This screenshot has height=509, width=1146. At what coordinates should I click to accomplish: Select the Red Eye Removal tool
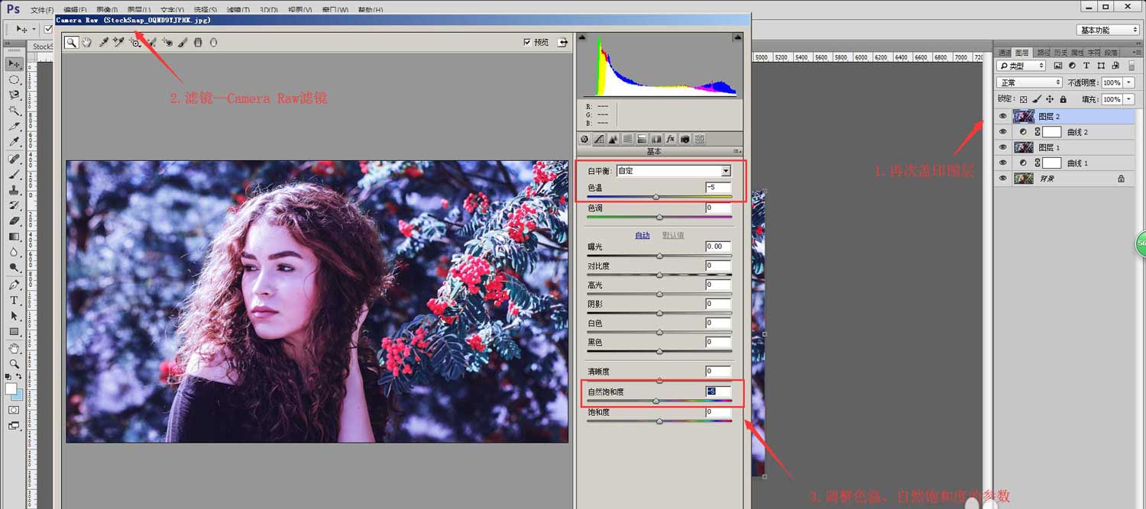pyautogui.click(x=167, y=43)
